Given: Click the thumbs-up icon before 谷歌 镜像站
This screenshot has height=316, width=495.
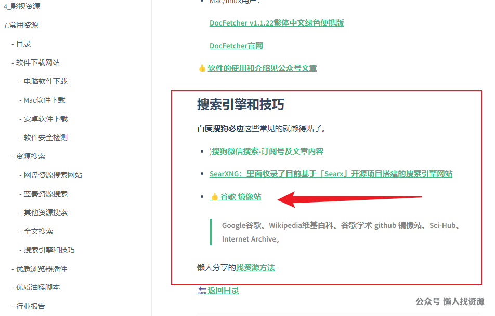Looking at the screenshot, I should tap(214, 197).
